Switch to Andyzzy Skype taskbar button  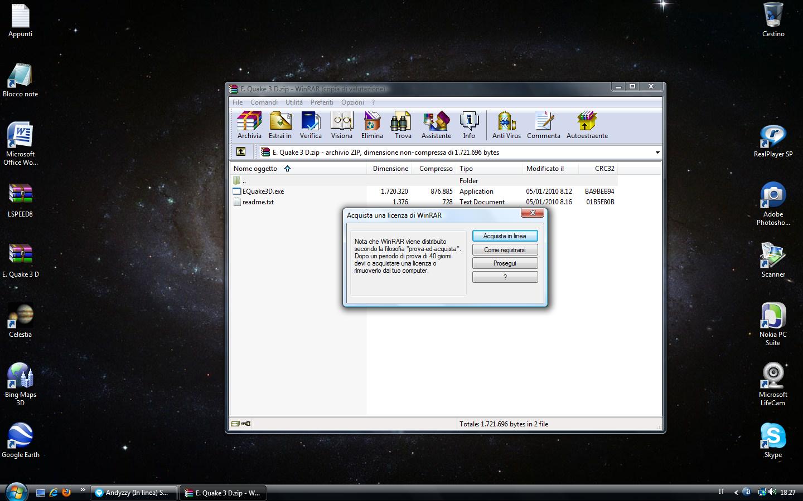coord(133,493)
